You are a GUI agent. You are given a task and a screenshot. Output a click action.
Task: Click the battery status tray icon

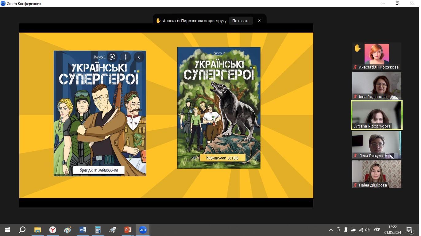click(x=353, y=230)
